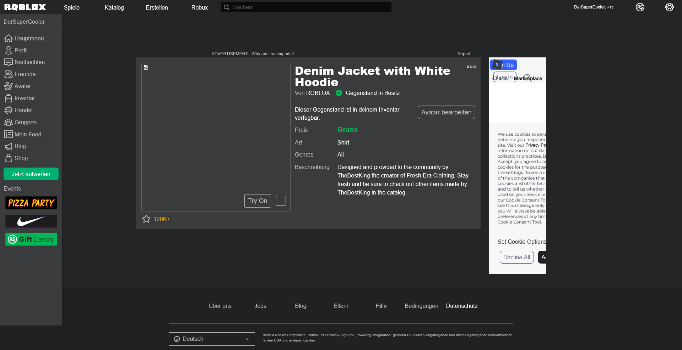Expand the Deutsch language dropdown

point(212,339)
